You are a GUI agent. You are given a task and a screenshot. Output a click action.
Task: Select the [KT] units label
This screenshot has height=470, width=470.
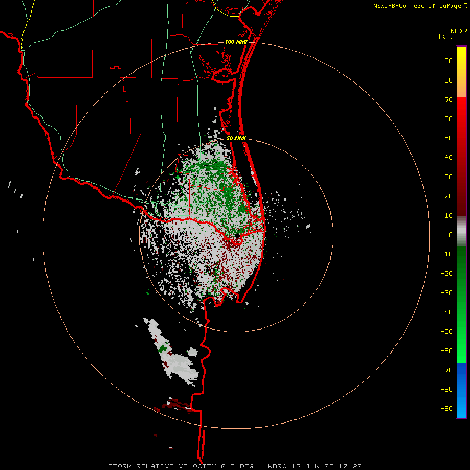click(x=446, y=36)
